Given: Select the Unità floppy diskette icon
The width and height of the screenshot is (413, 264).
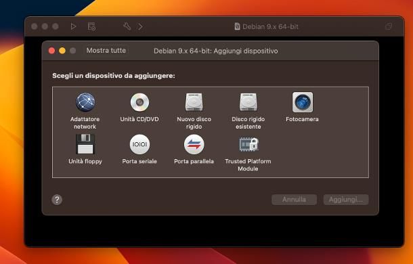Looking at the screenshot, I should tap(85, 144).
